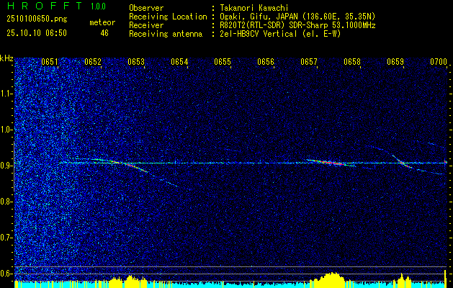
Task: Click time marker 0655
Action: (223, 62)
